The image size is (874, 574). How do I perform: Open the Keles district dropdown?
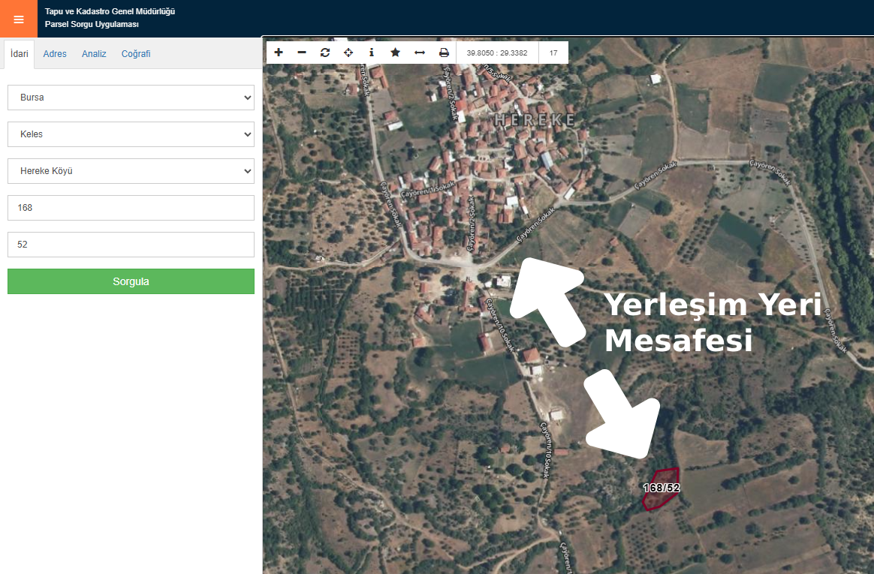click(x=131, y=134)
